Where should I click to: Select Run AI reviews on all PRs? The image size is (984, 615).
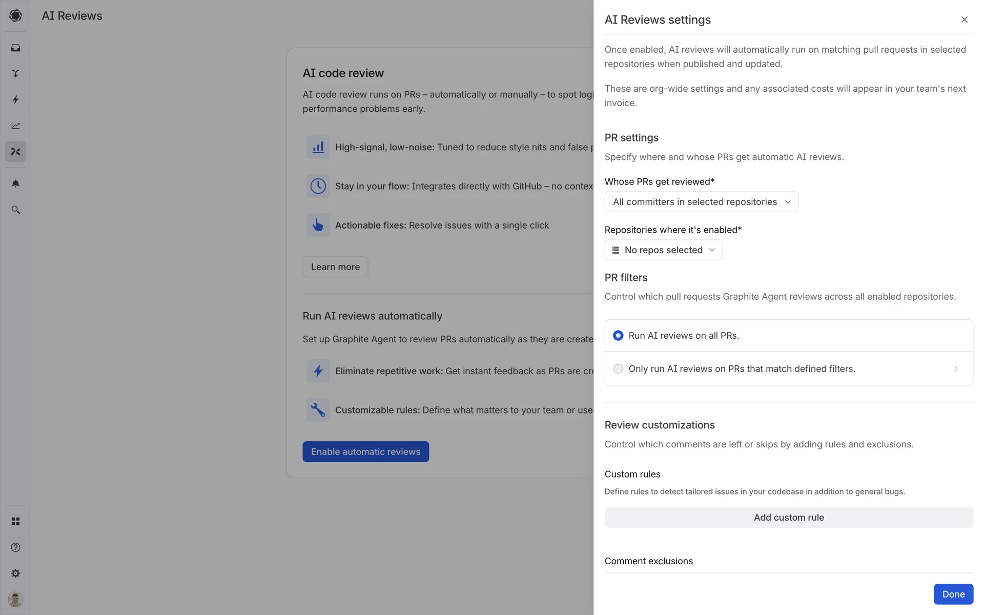[618, 336]
